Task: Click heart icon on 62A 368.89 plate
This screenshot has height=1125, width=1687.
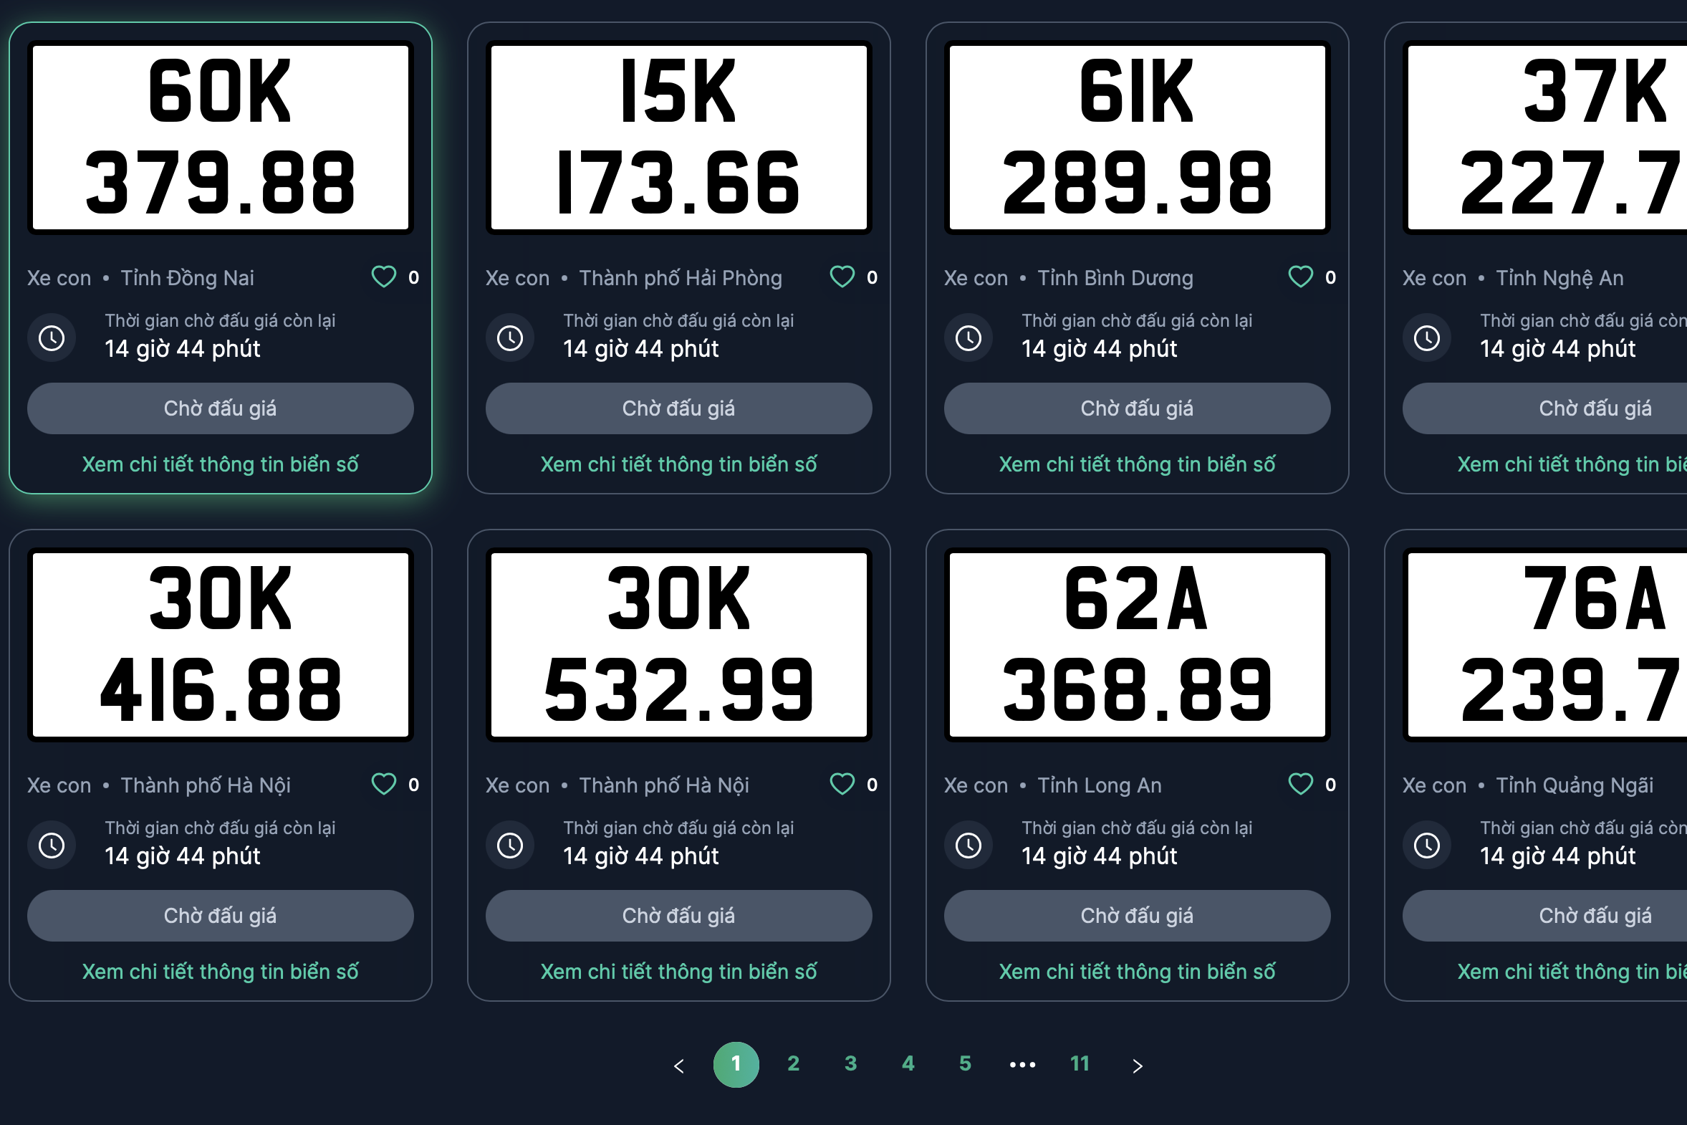Action: click(1300, 784)
